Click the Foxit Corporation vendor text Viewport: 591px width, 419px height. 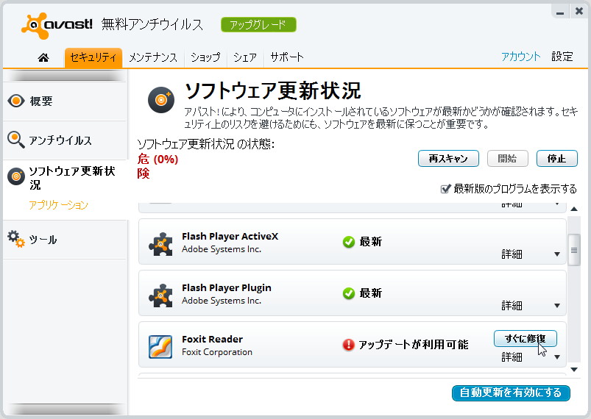click(x=217, y=352)
